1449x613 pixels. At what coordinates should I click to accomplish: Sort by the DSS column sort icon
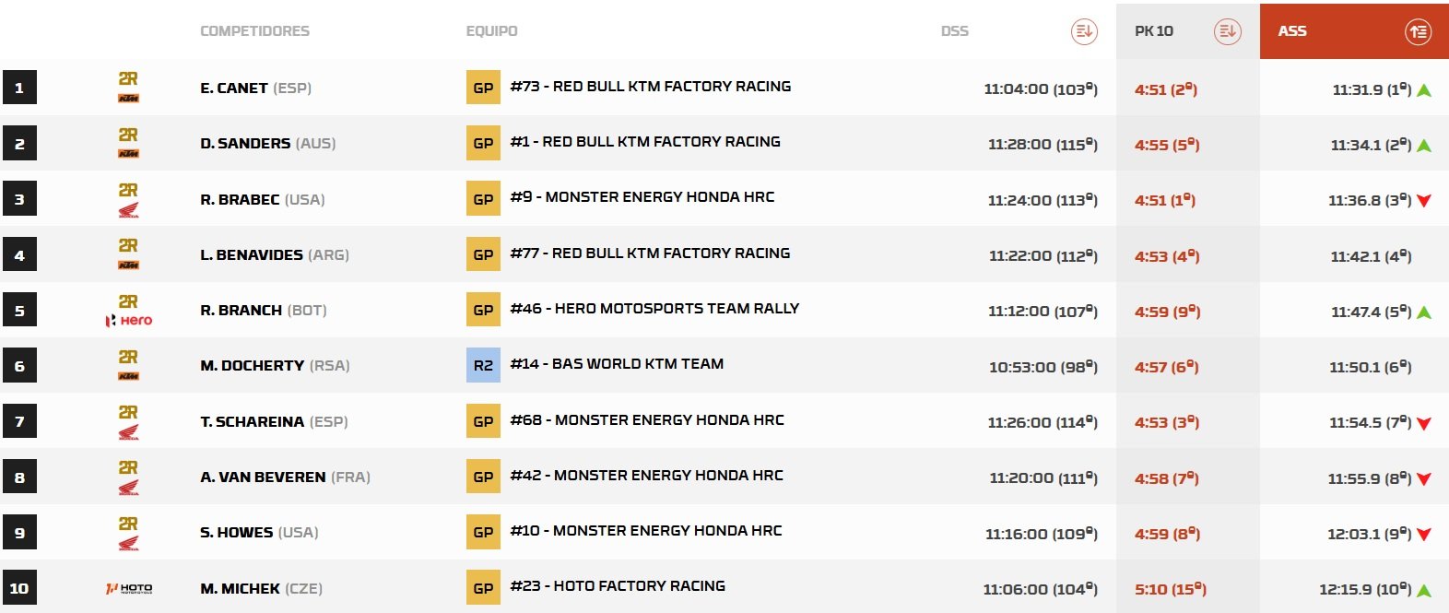[1084, 31]
